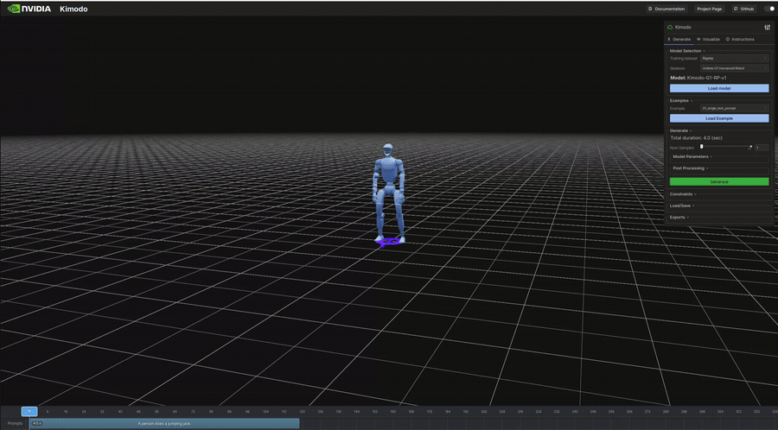
Task: Collapse the Examples section
Action: tap(681, 100)
